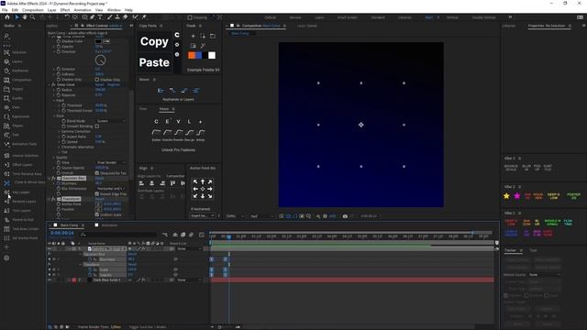Select the Eraser tool
This screenshot has height=330, width=587.
tap(126, 17)
